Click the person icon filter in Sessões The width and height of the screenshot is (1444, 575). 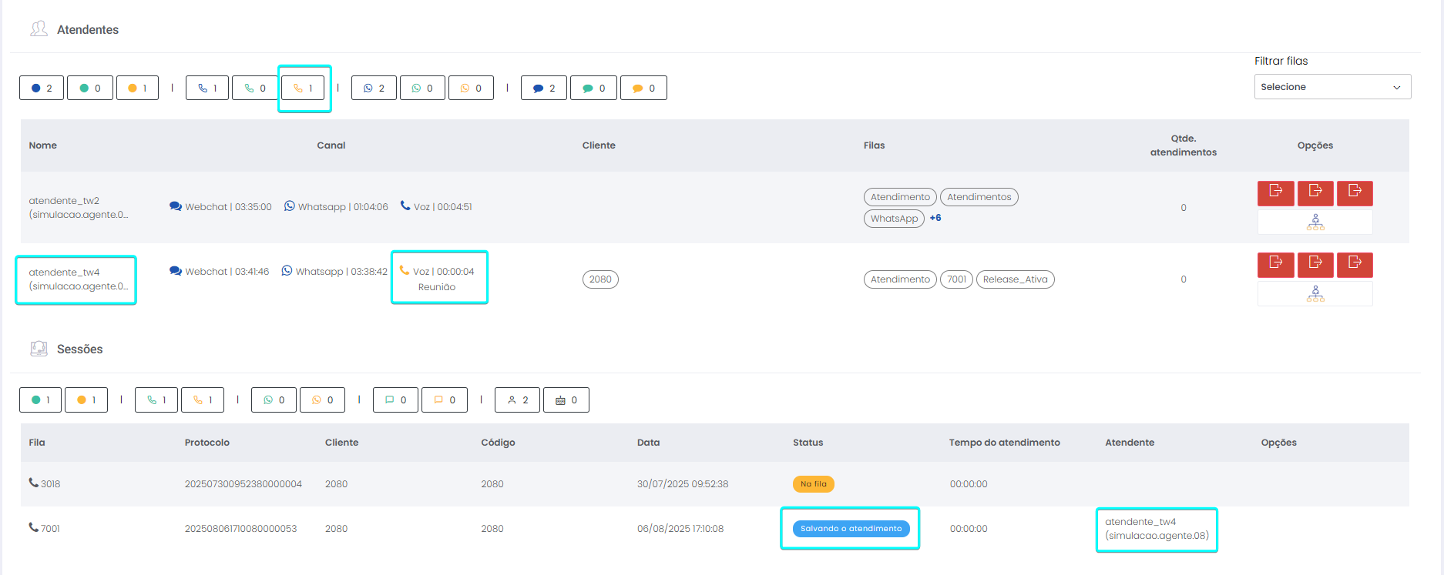pyautogui.click(x=518, y=400)
